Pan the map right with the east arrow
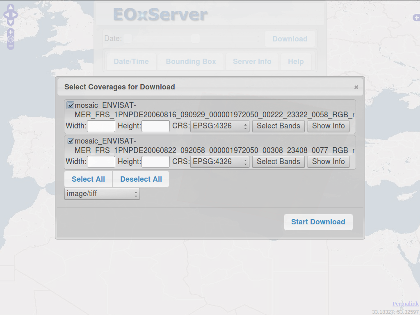 (15, 15)
